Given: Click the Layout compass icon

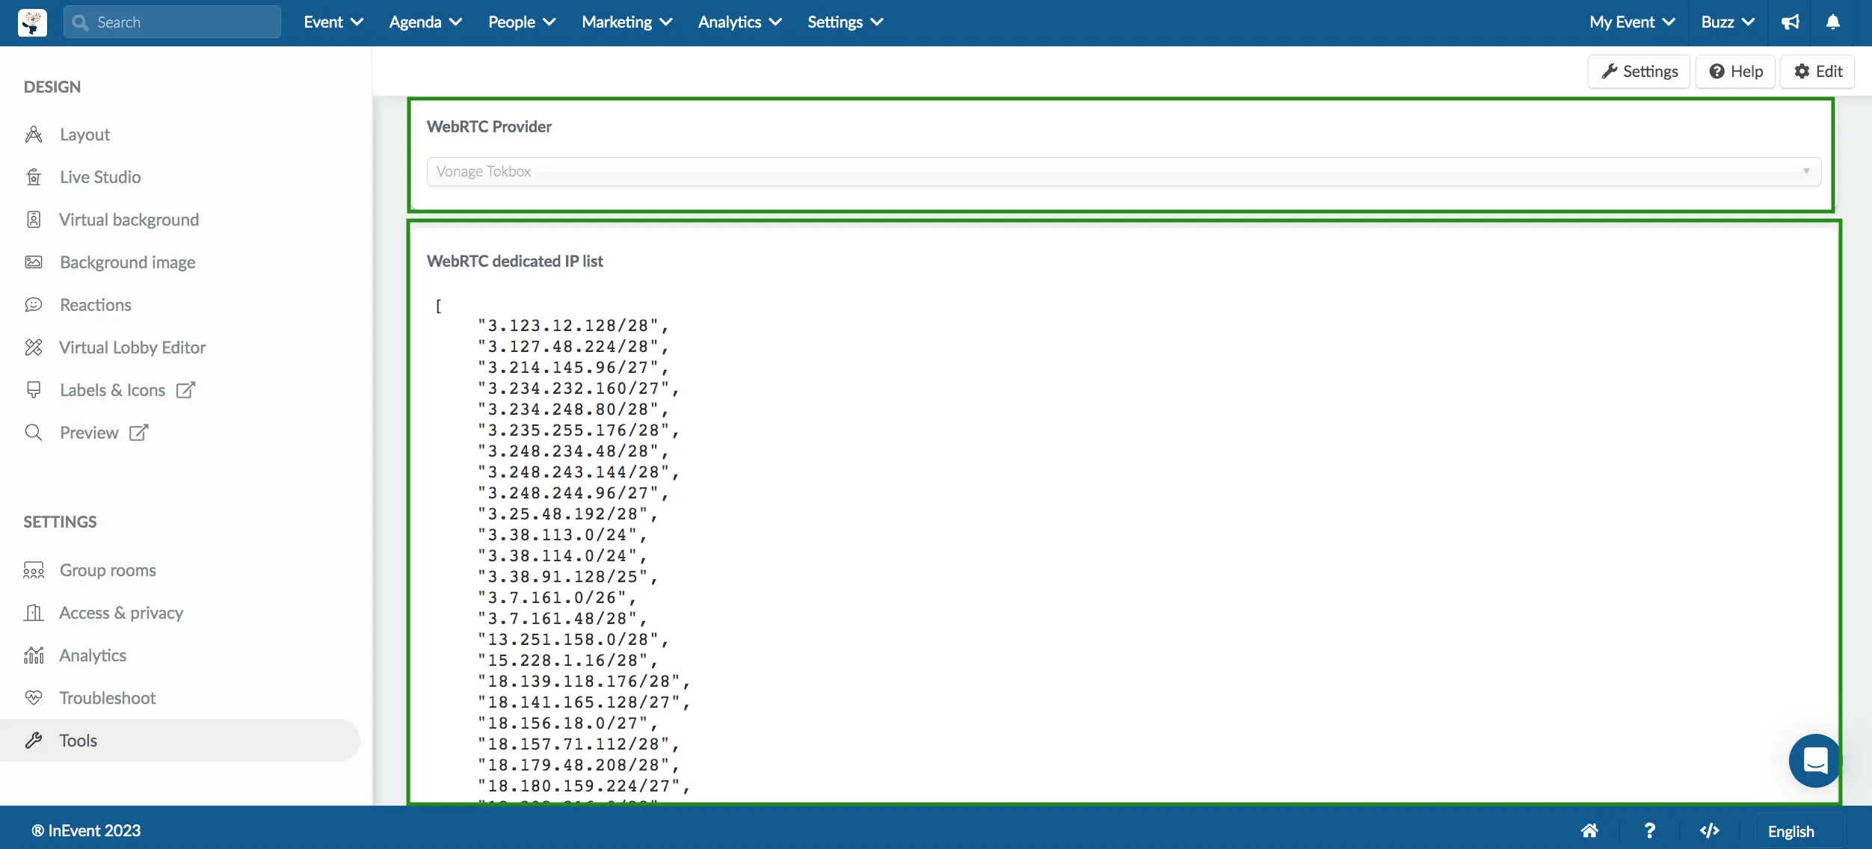Looking at the screenshot, I should point(34,135).
